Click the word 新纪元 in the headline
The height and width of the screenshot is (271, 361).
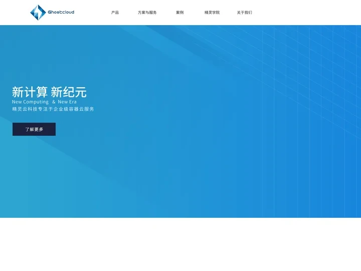tap(69, 92)
